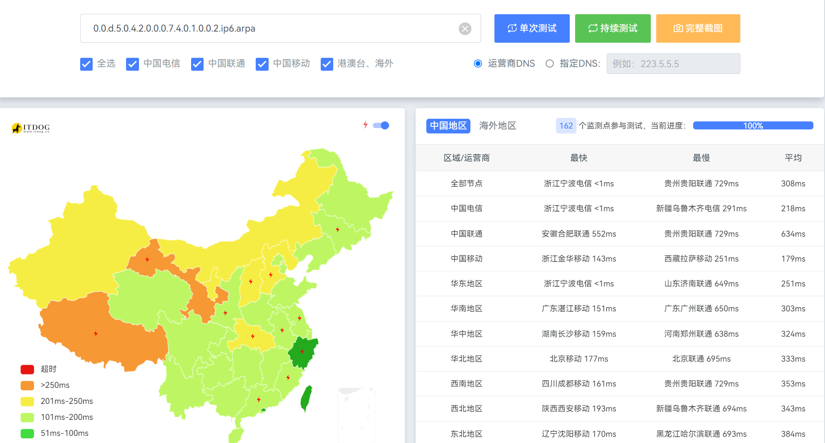Uncheck the 港澳台、海外 checkbox
The image size is (825, 443).
pyautogui.click(x=327, y=64)
